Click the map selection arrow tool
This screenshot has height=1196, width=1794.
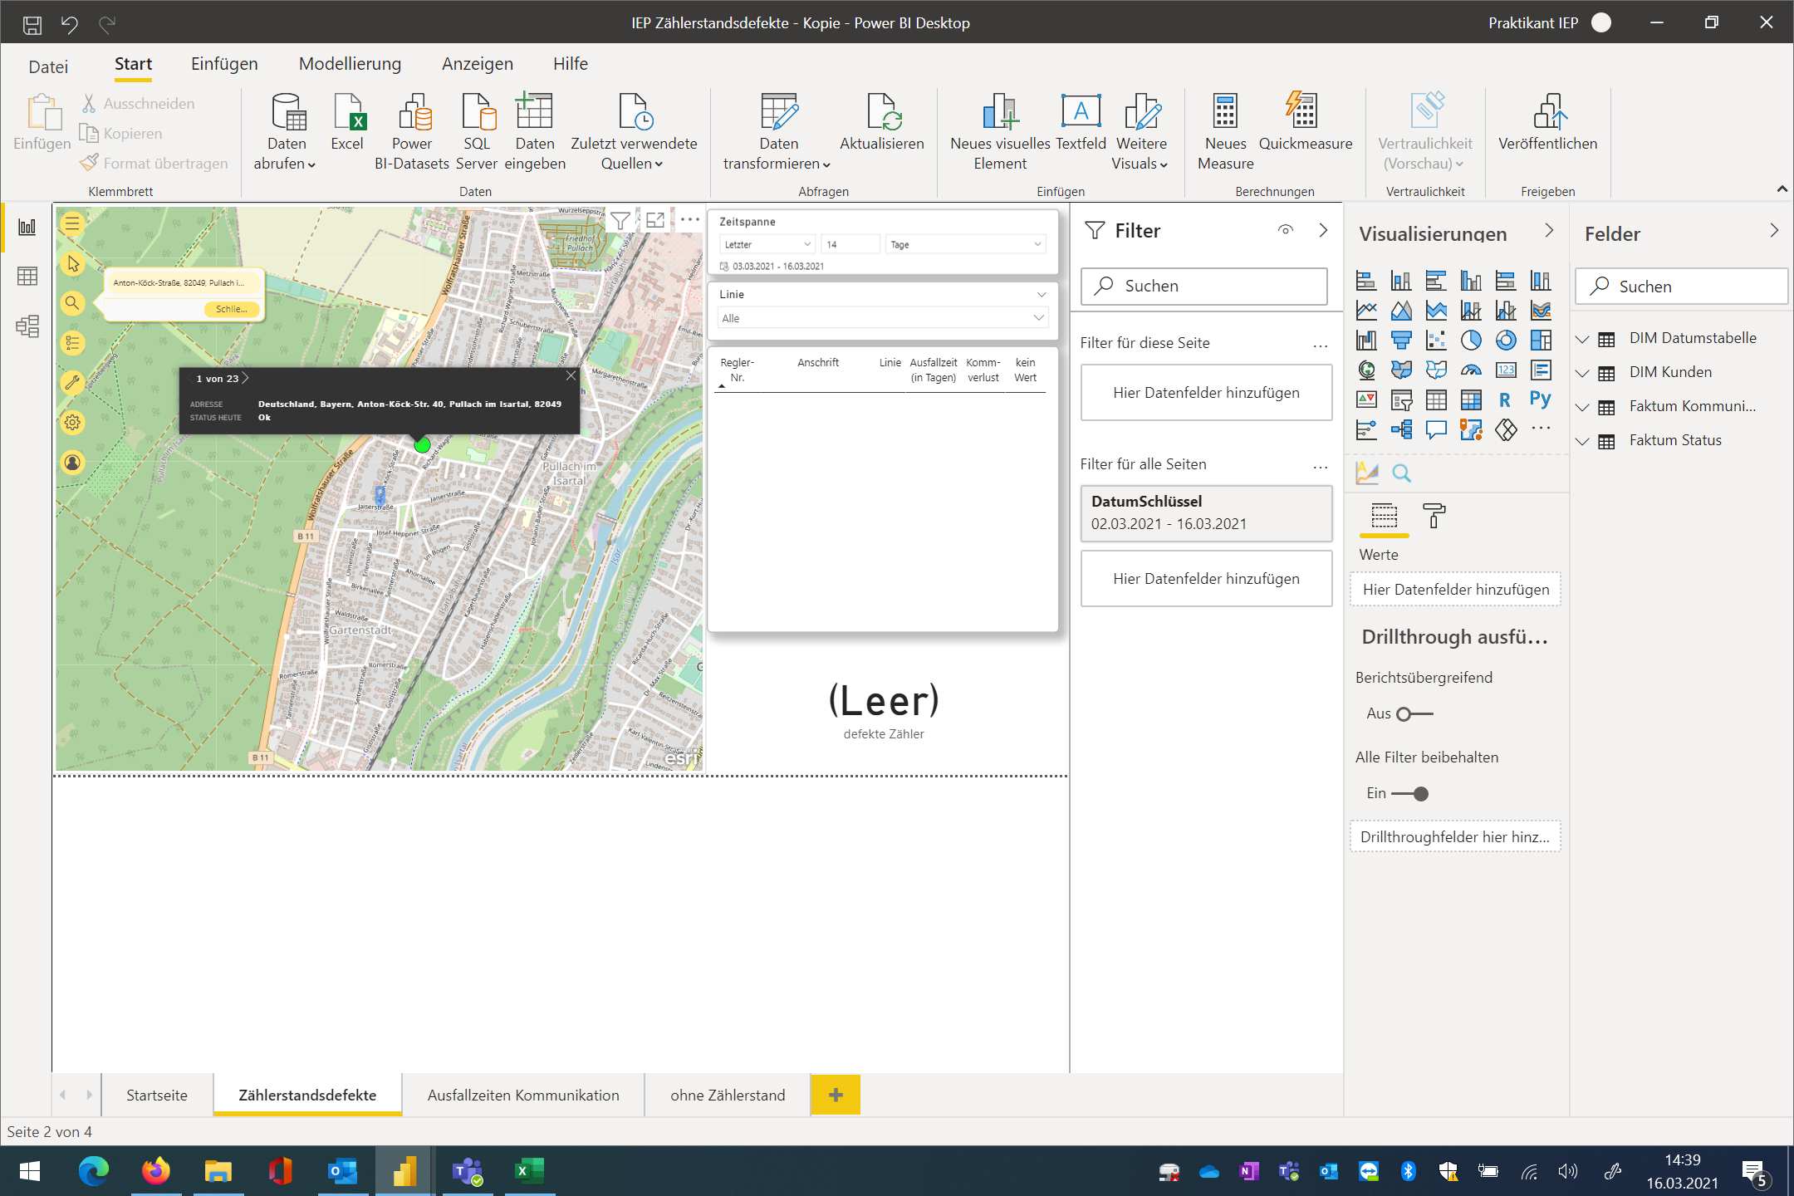coord(73,263)
